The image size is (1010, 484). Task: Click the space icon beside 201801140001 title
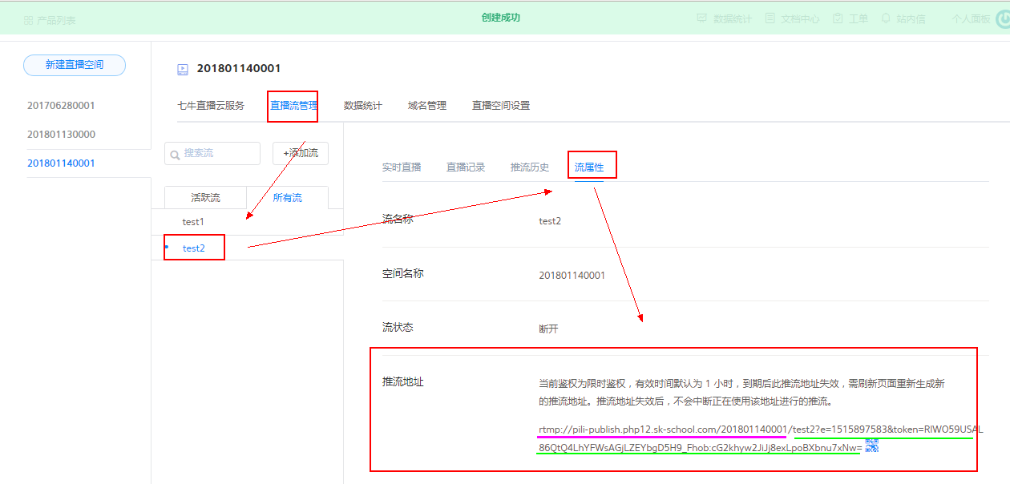[183, 70]
